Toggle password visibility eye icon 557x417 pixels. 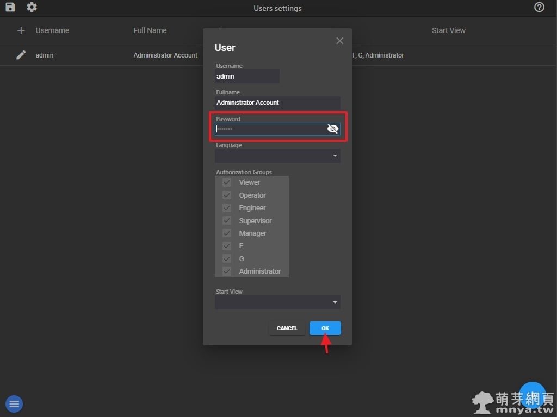[x=332, y=129]
